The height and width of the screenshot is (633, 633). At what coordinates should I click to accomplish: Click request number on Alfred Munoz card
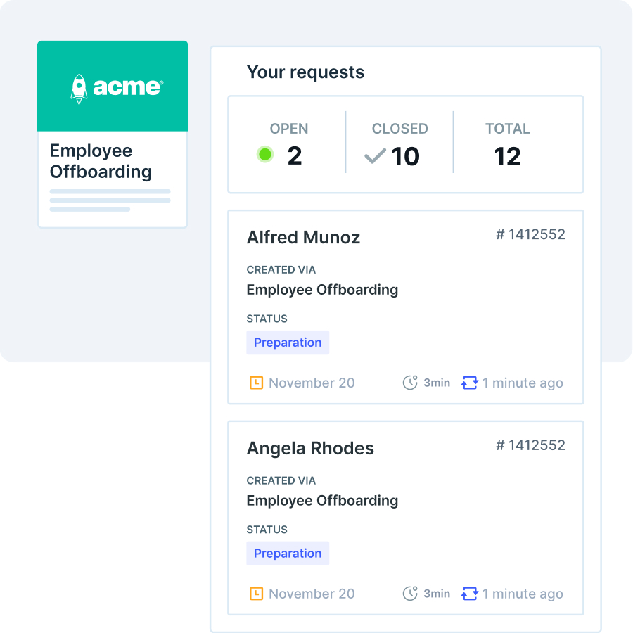click(x=530, y=235)
